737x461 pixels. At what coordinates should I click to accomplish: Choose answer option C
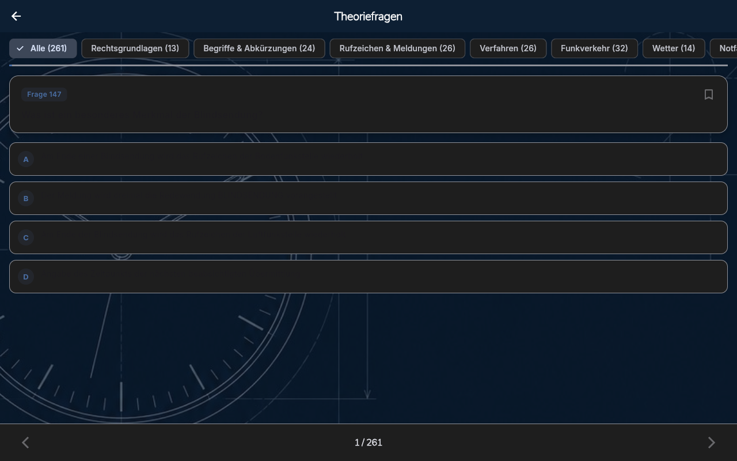368,237
